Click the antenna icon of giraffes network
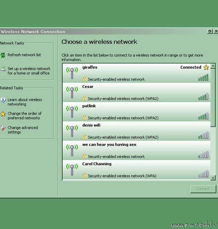 point(72,73)
